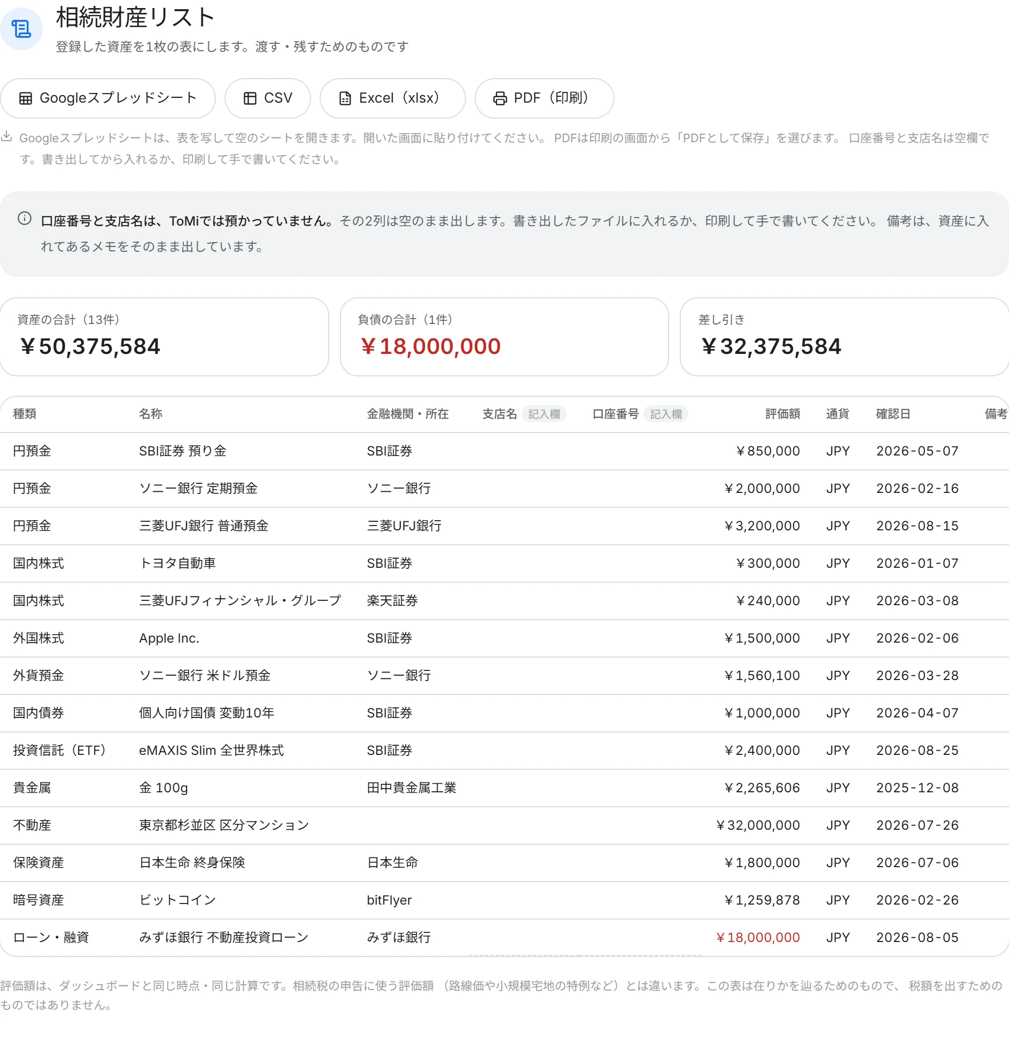
Task: Click the 三菱UFJ銀行 institution cell
Action: 405,526
